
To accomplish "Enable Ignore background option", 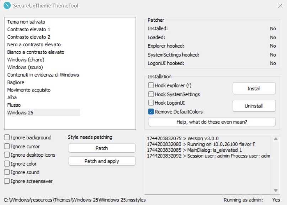I will point(7,137).
